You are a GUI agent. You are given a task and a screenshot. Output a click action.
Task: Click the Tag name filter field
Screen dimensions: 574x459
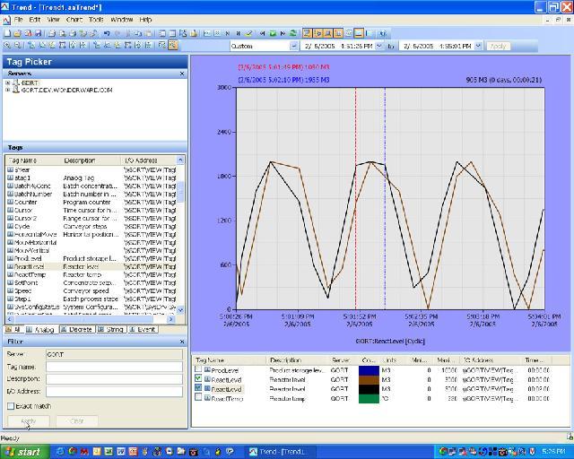click(x=114, y=367)
